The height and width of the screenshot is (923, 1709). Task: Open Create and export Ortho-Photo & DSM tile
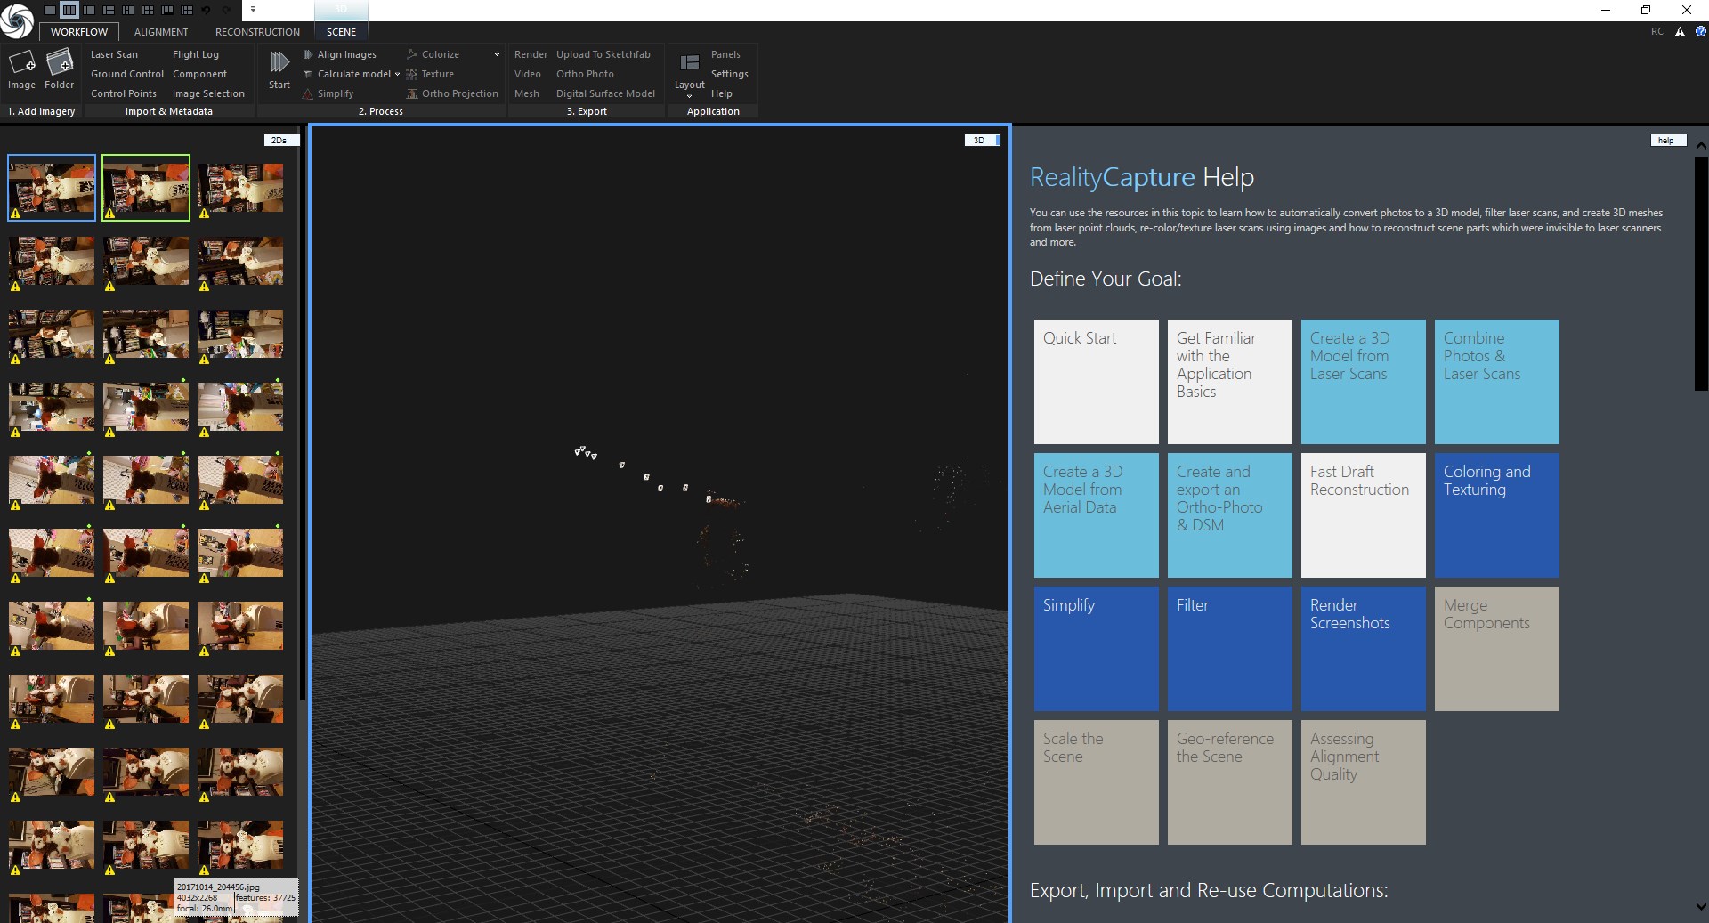click(x=1230, y=515)
